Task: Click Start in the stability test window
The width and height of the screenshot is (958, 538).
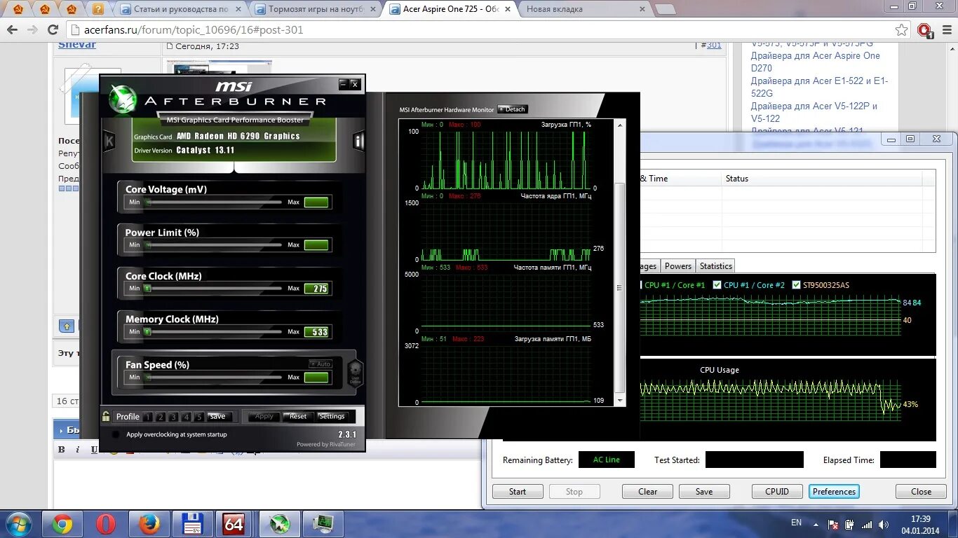Action: click(518, 492)
